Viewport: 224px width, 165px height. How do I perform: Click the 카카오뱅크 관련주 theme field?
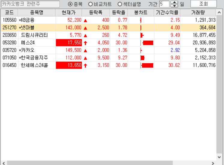click(x=30, y=4)
